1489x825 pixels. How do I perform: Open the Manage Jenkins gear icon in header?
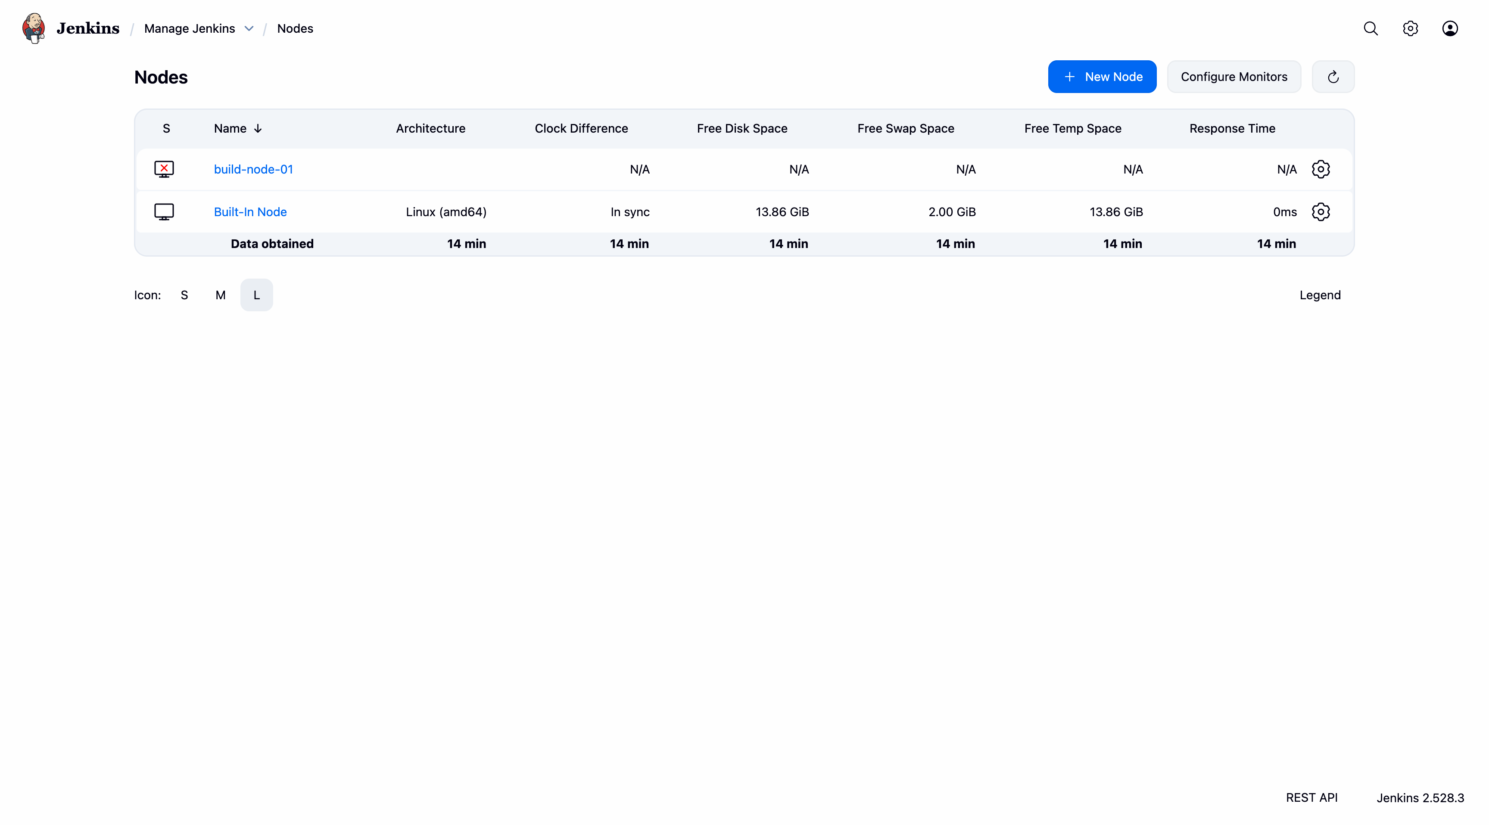(1411, 28)
